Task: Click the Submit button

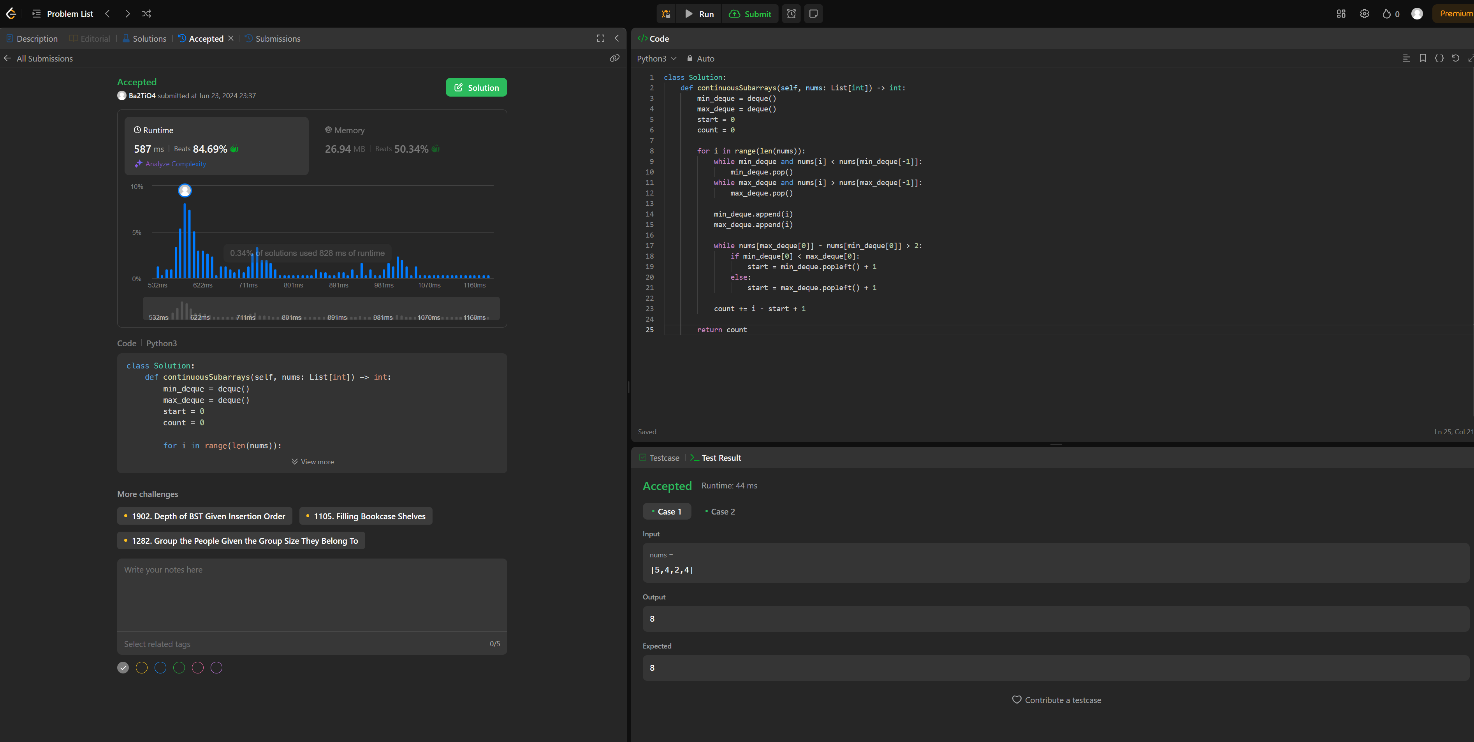Action: pyautogui.click(x=752, y=13)
